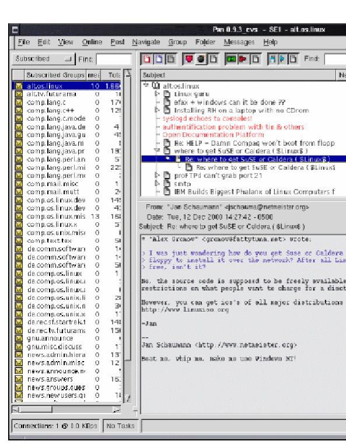
Task: Click the red flag filter icon
Action: [x=243, y=59]
